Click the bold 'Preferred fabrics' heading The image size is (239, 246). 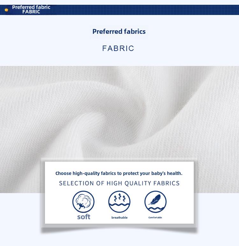[x=119, y=32]
